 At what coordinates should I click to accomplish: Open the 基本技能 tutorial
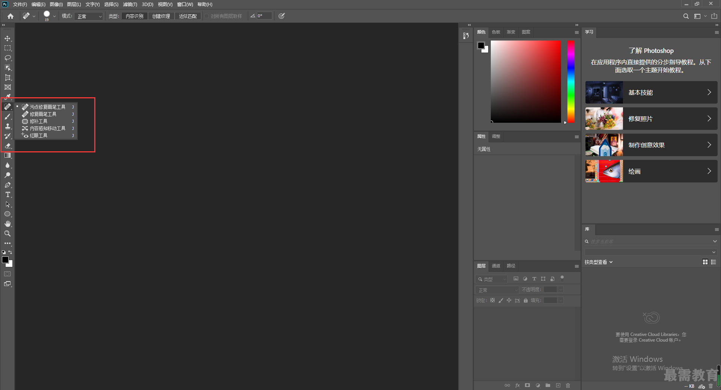[651, 92]
